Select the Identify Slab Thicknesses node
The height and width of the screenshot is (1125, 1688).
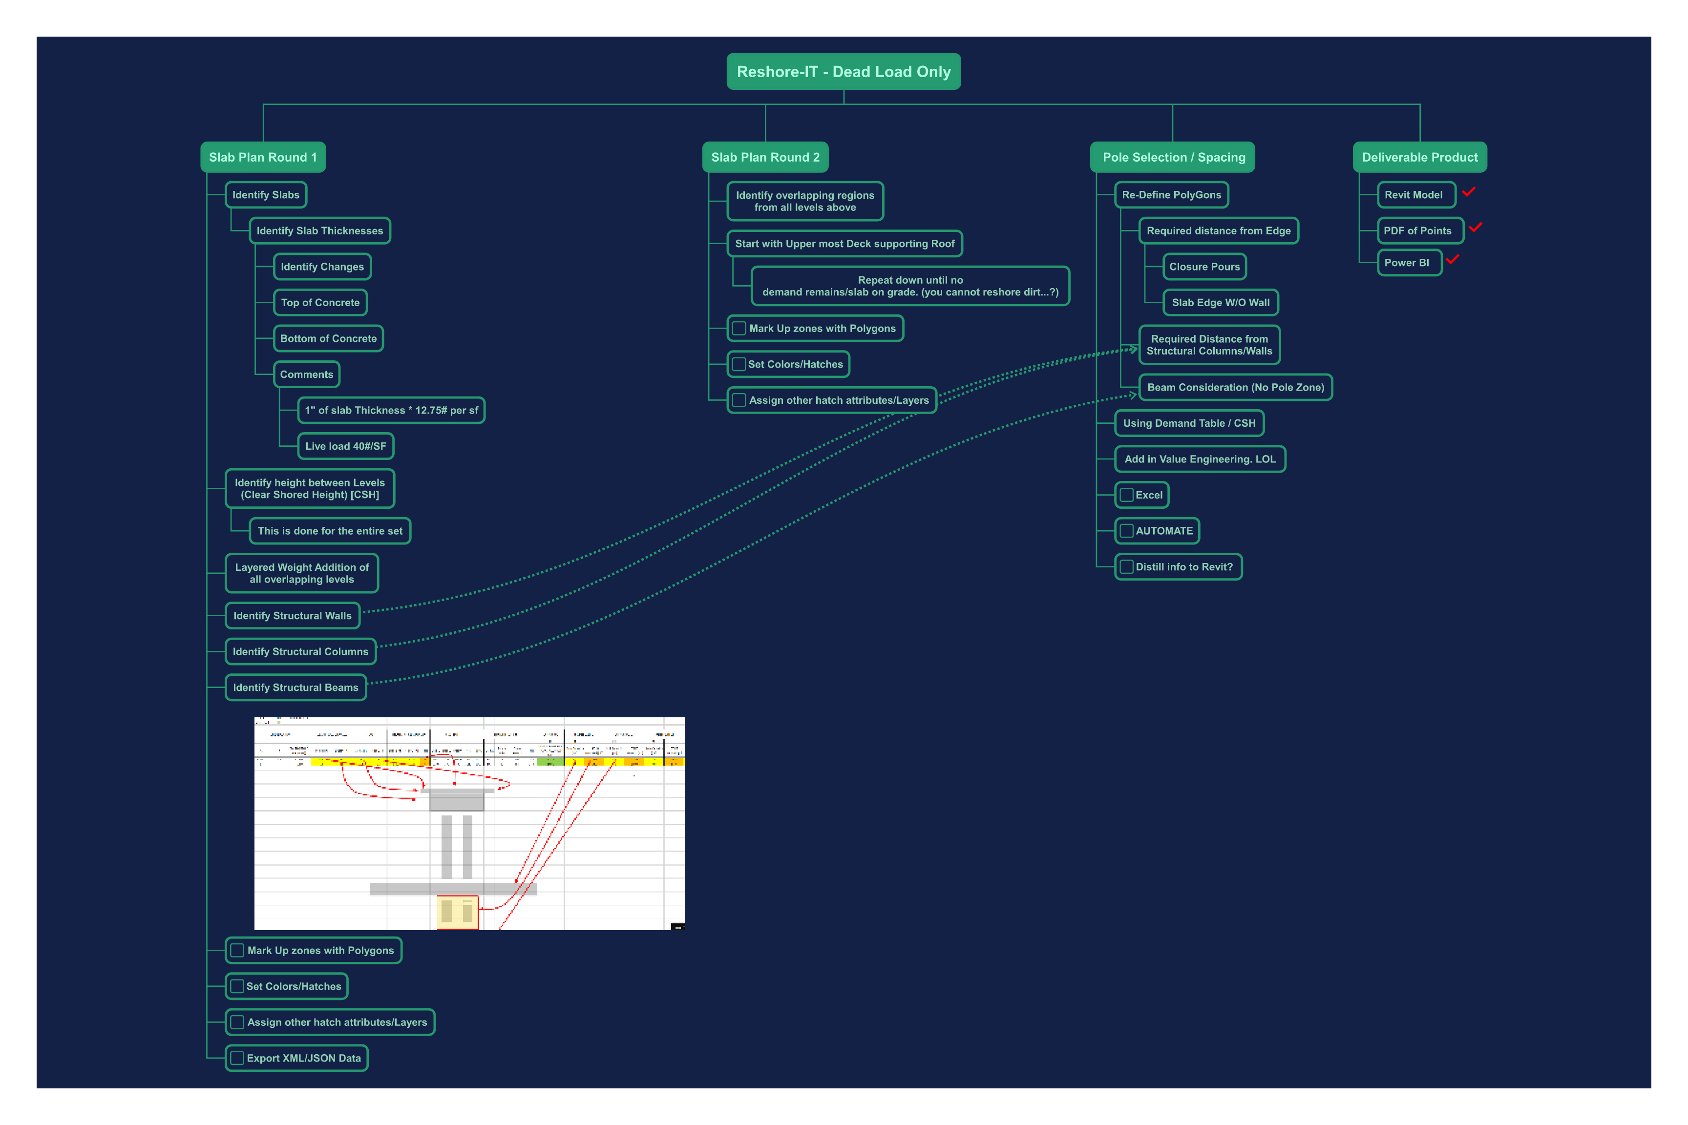point(320,231)
